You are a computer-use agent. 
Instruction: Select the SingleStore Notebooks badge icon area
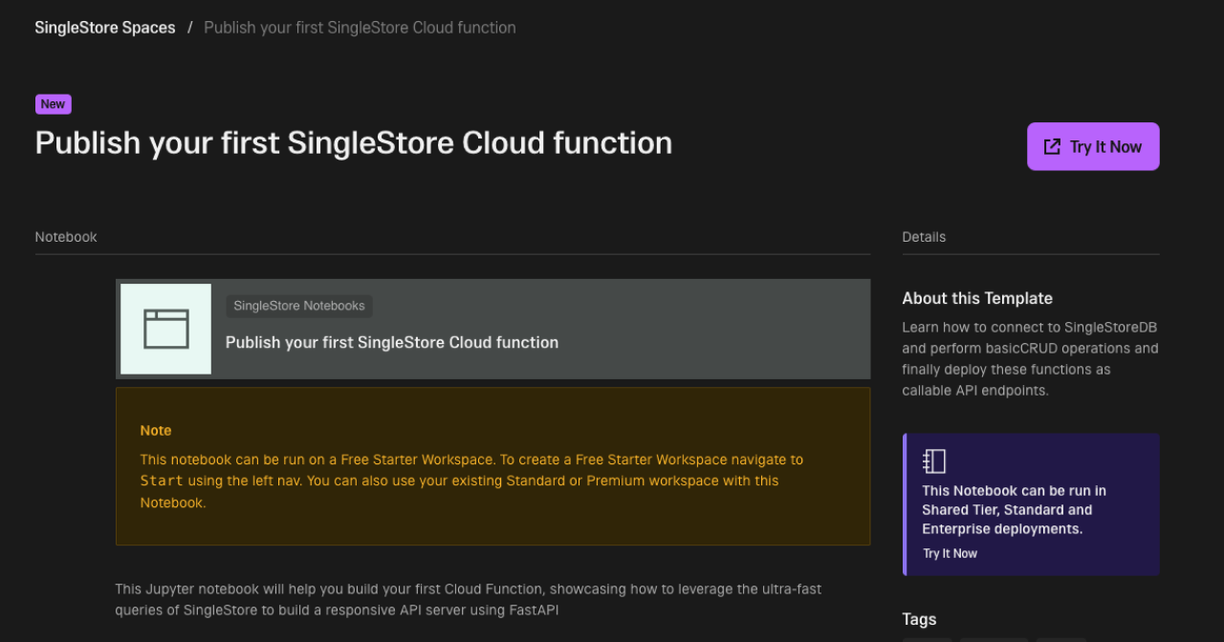299,306
